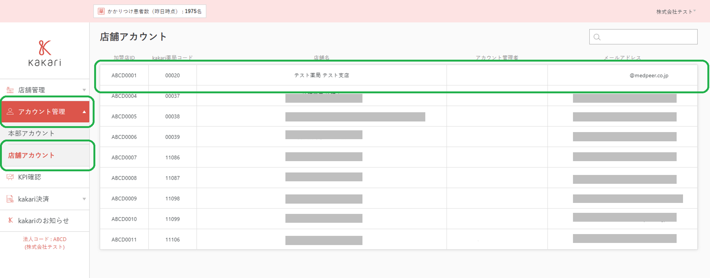The height and width of the screenshot is (278, 710).
Task: Click the medicine icon beside patient count
Action: coord(101,11)
